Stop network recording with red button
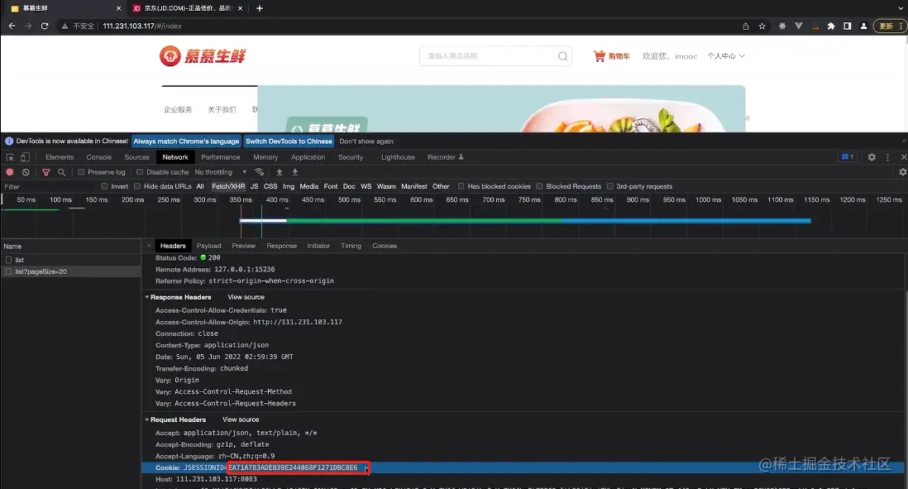Screen dimensions: 908x489 [x=10, y=172]
